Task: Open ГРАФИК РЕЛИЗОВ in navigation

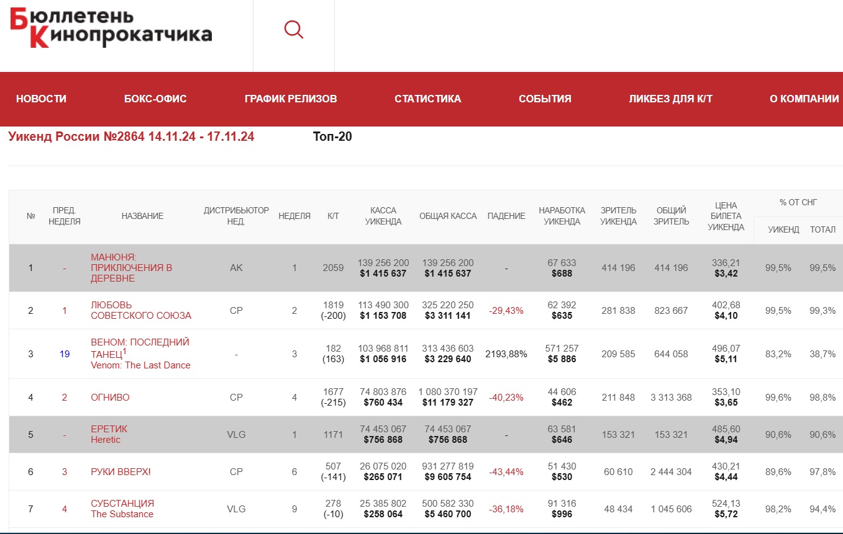Action: (x=291, y=99)
